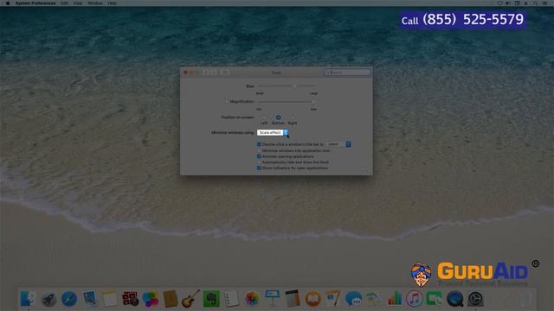Open Mail stamp icon in Dock
The width and height of the screenshot is (554, 311).
90,299
